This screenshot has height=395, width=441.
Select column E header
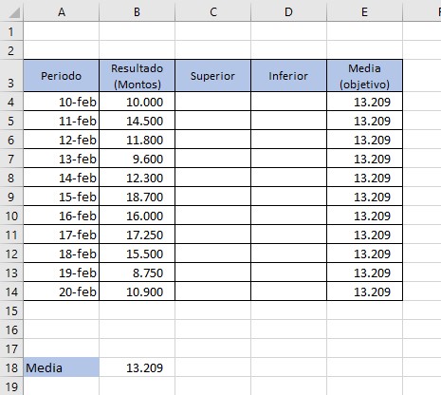click(364, 12)
